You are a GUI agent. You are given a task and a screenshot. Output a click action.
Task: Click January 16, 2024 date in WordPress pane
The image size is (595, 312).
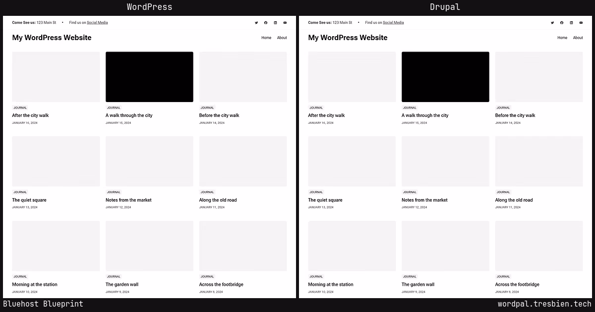25,123
